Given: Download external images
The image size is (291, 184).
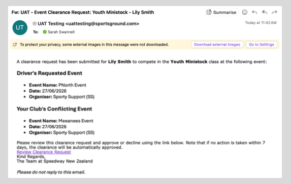Looking at the screenshot, I should tap(217, 45).
